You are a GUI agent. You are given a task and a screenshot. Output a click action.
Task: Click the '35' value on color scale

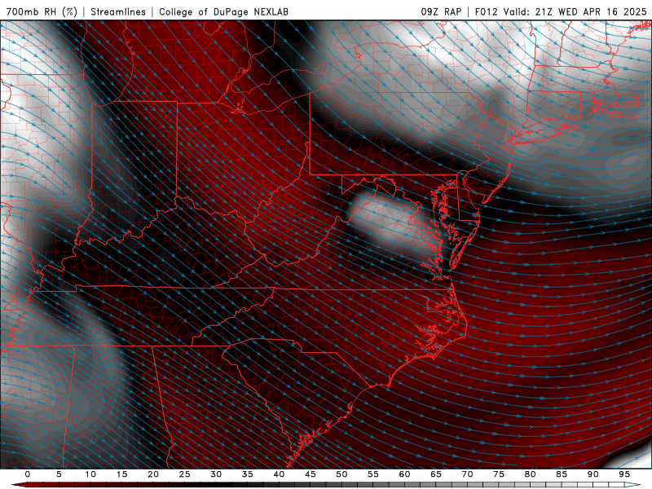click(x=248, y=474)
